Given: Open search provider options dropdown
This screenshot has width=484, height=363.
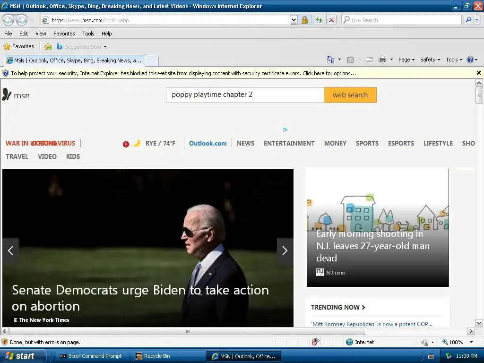Looking at the screenshot, I should coord(476,20).
